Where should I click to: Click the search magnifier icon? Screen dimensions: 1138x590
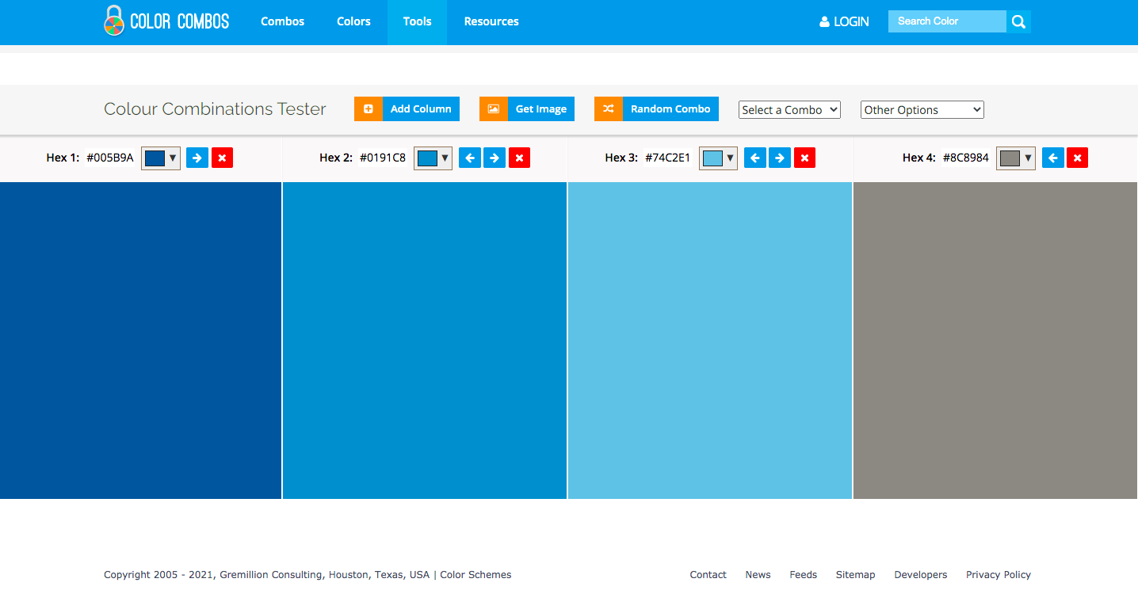pyautogui.click(x=1018, y=21)
